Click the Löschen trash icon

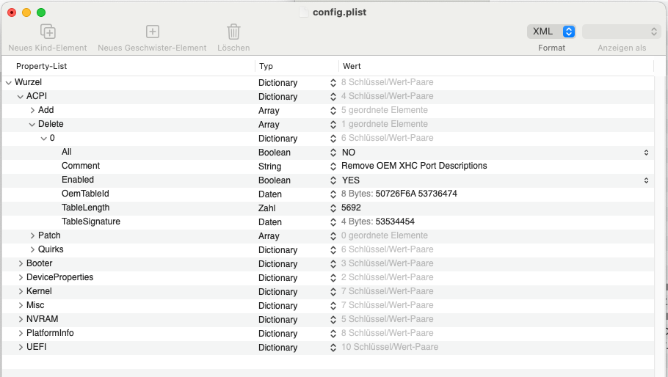click(x=233, y=32)
